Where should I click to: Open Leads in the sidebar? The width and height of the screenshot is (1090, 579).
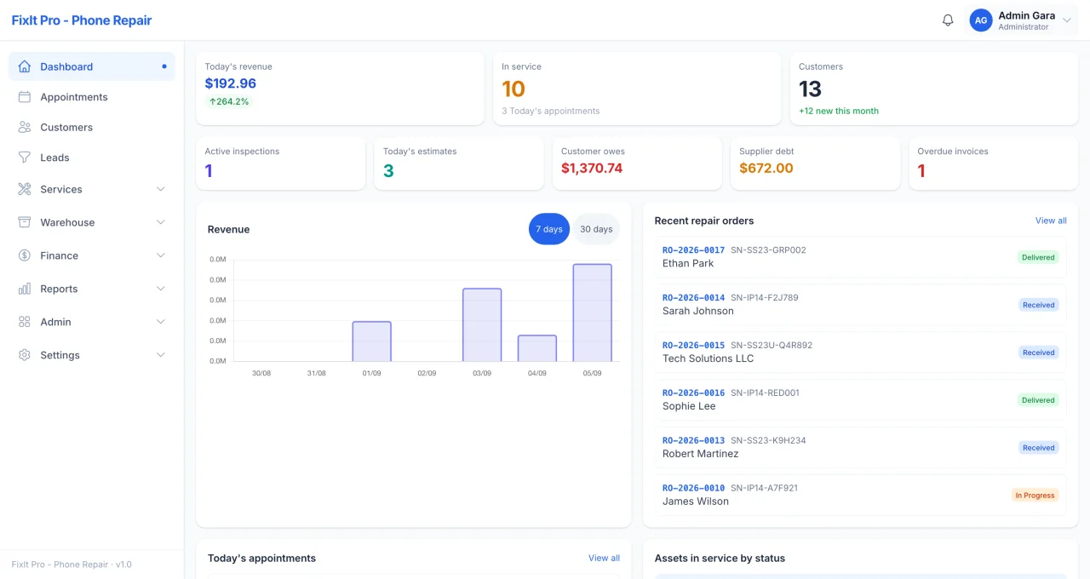[x=92, y=158]
